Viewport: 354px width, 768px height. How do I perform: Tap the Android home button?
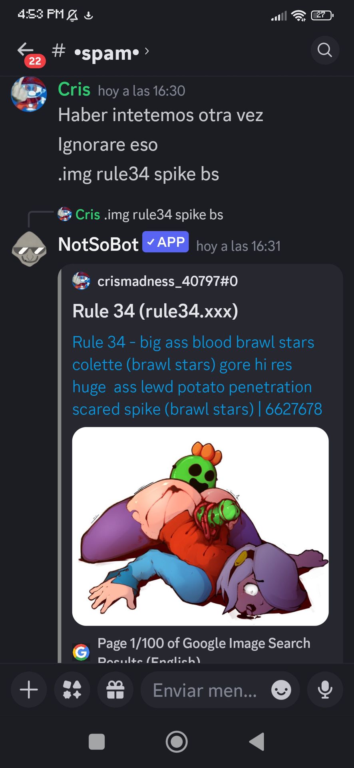tap(177, 742)
